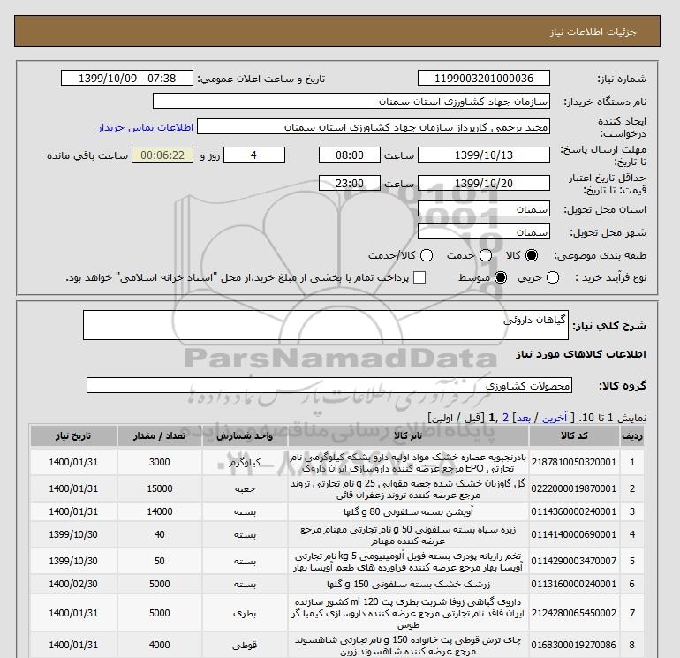Select item code 0168300019270086

pyautogui.click(x=574, y=645)
